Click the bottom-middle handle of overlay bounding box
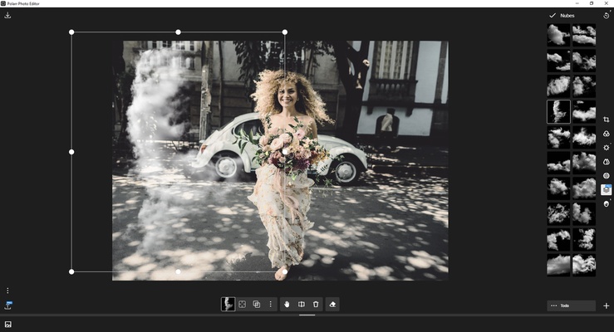614x332 pixels. point(178,271)
